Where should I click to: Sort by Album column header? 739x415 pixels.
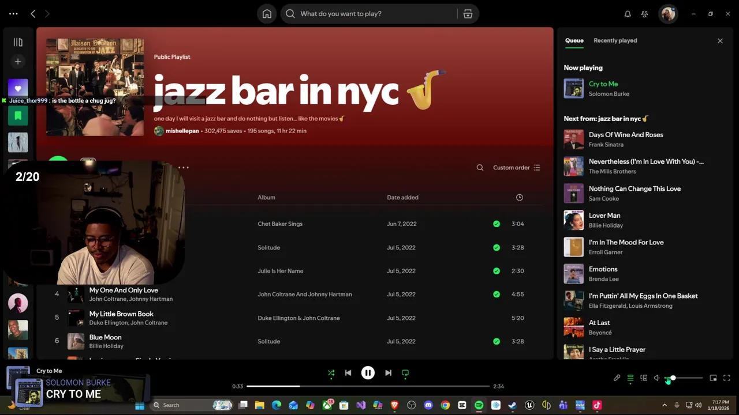(266, 197)
